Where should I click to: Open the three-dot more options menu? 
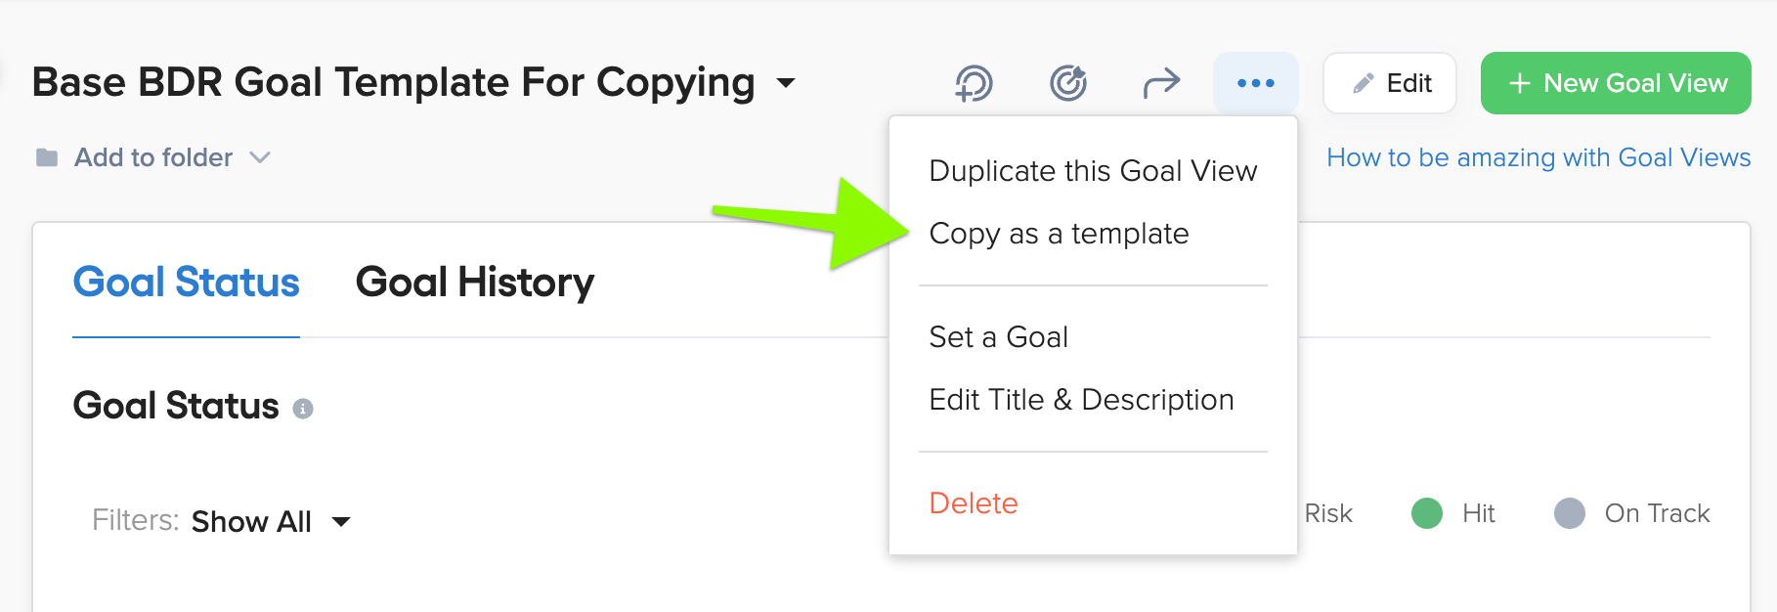pos(1255,83)
